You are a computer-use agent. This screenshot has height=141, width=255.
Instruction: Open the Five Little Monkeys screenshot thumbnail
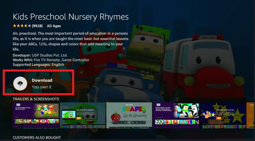click(x=36, y=115)
